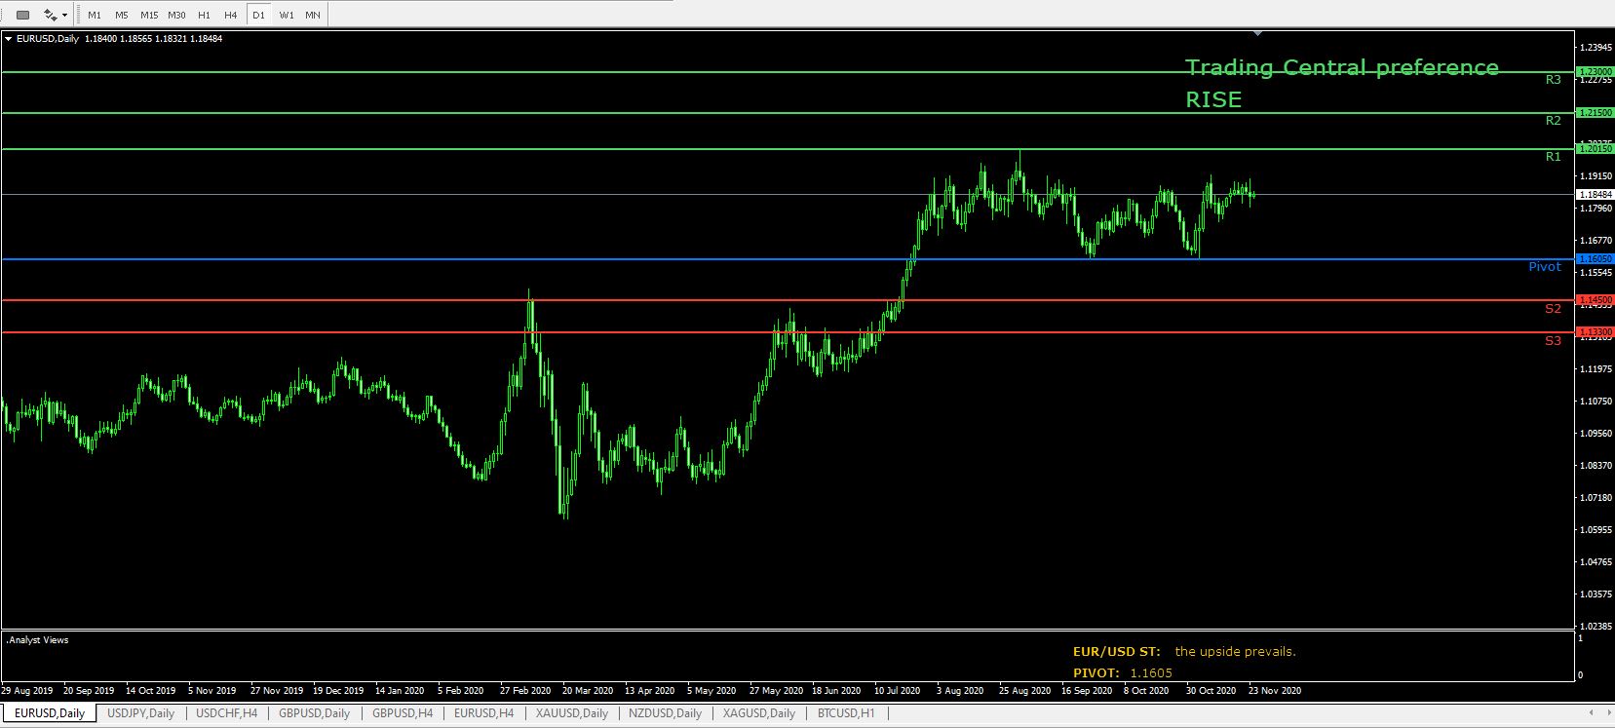Click the 1.18484 current price tag

coord(1596,194)
